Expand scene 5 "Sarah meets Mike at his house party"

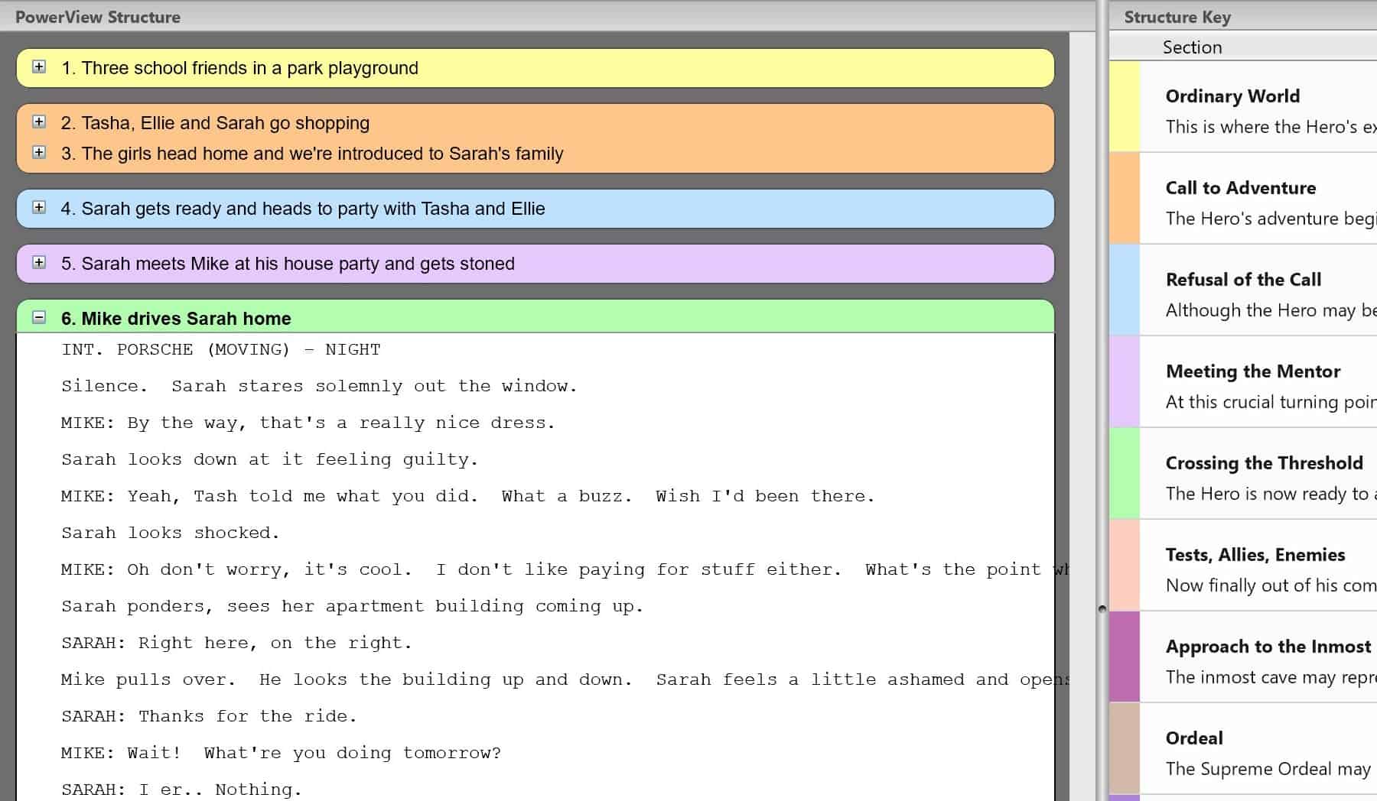[37, 263]
